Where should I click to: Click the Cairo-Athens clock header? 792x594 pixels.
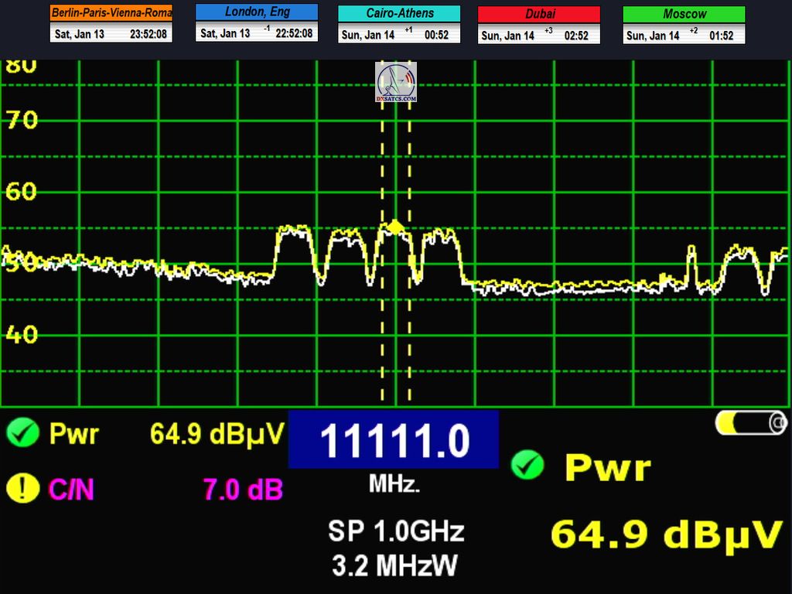pyautogui.click(x=399, y=13)
